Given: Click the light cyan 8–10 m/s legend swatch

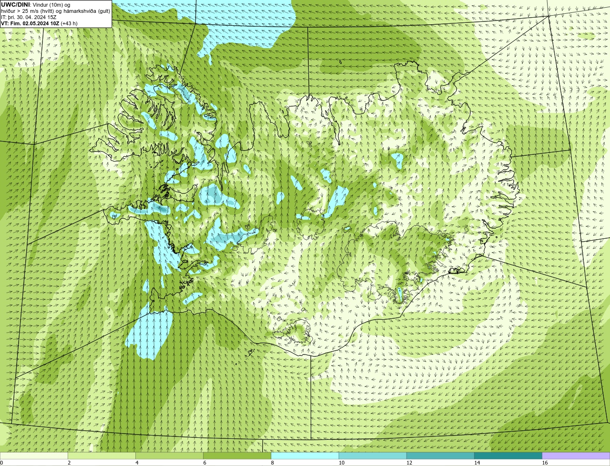Looking at the screenshot, I should click(x=305, y=456).
